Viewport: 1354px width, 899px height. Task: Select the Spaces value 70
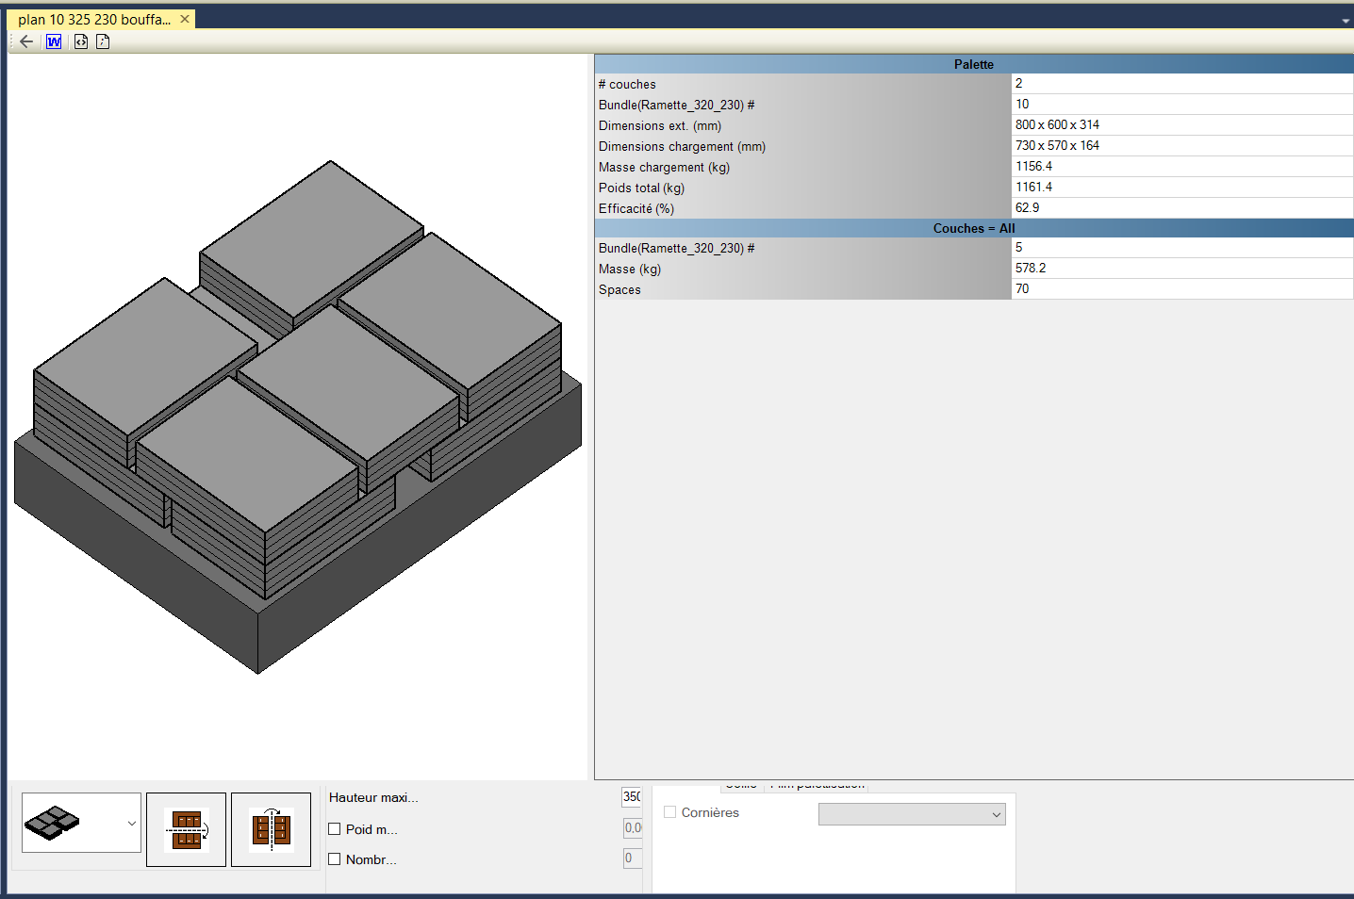click(1182, 289)
